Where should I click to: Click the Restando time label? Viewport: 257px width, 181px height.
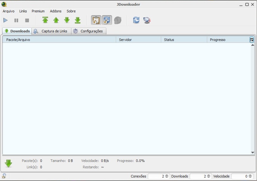pos(91,167)
